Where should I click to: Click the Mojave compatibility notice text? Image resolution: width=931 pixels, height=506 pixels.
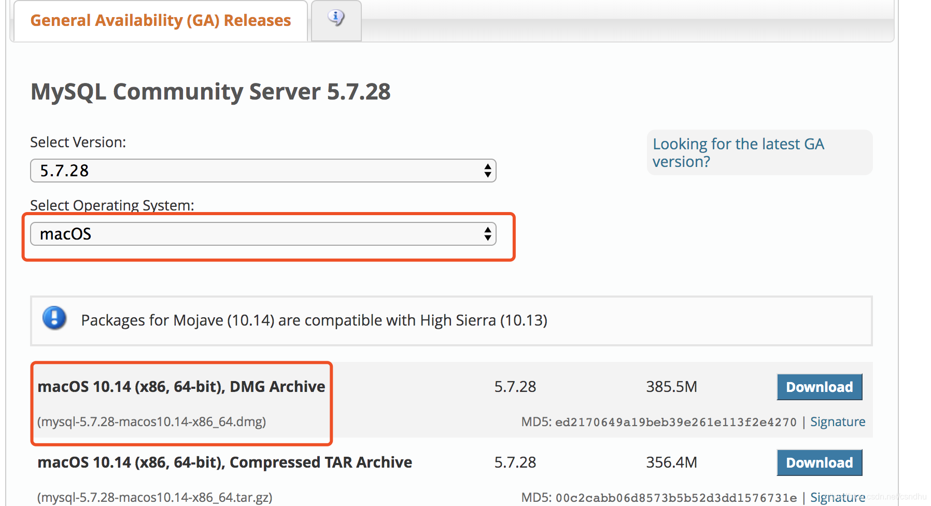point(314,320)
